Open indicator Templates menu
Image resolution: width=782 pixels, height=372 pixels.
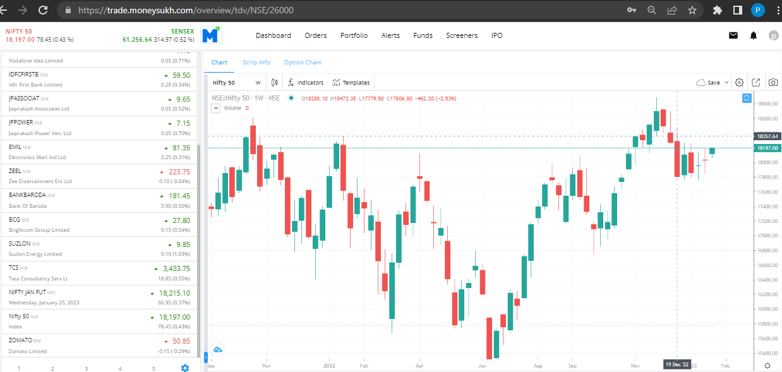[x=351, y=83]
